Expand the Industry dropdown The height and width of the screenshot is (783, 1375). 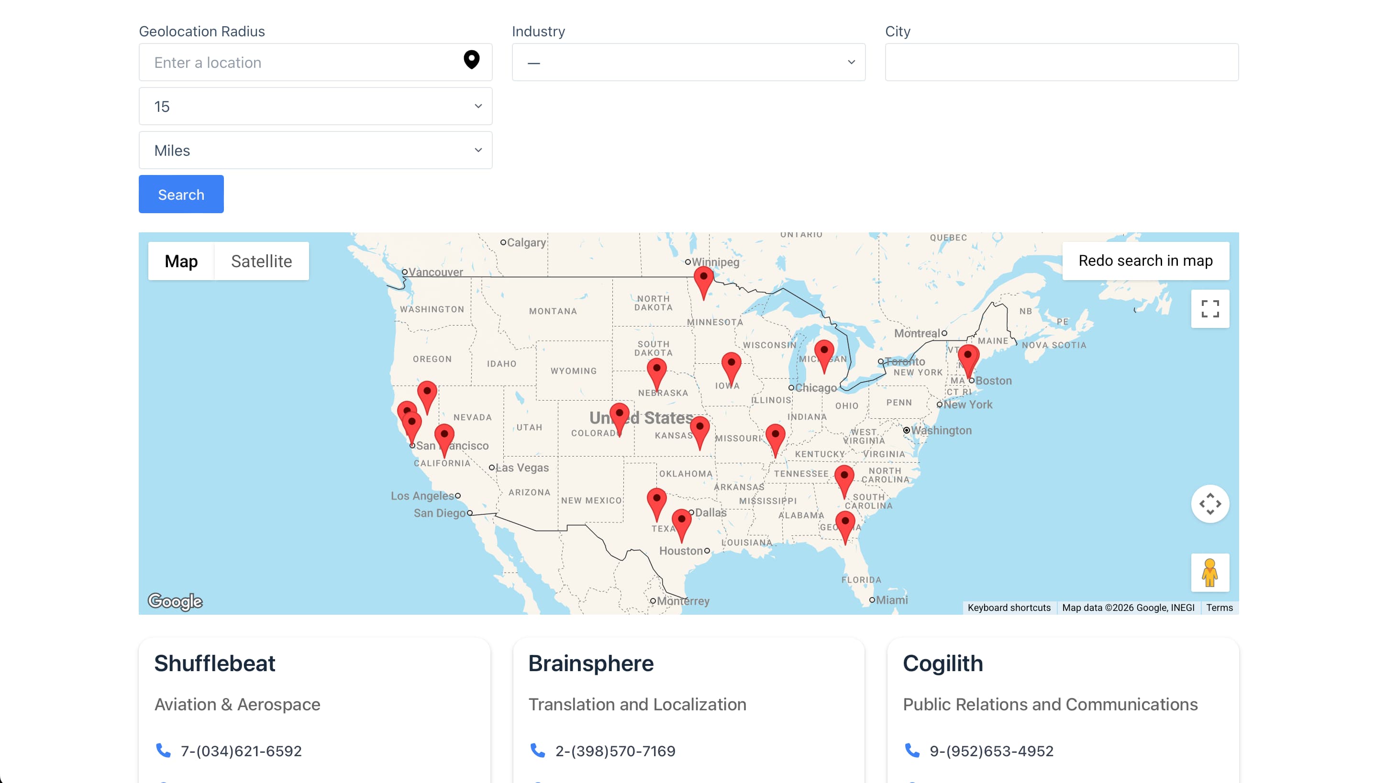[688, 62]
